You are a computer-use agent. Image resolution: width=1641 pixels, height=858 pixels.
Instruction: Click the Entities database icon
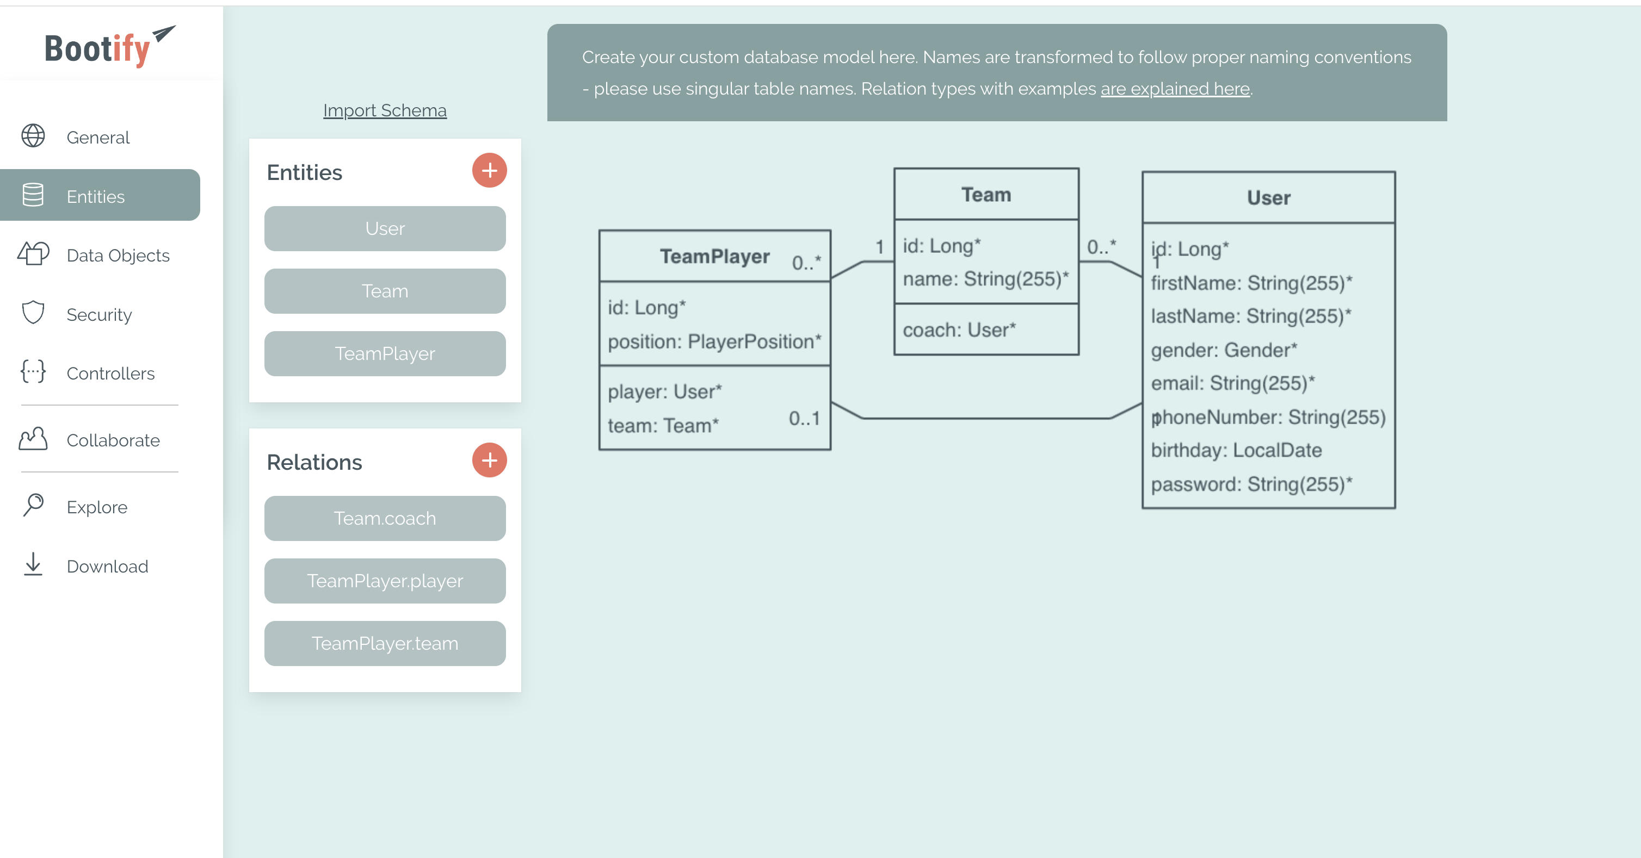(x=33, y=195)
